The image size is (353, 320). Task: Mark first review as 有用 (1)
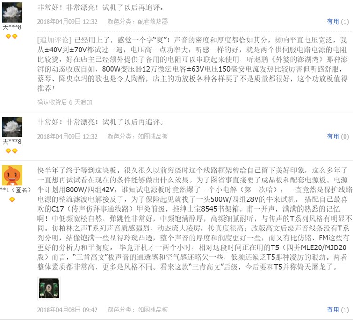point(337,22)
